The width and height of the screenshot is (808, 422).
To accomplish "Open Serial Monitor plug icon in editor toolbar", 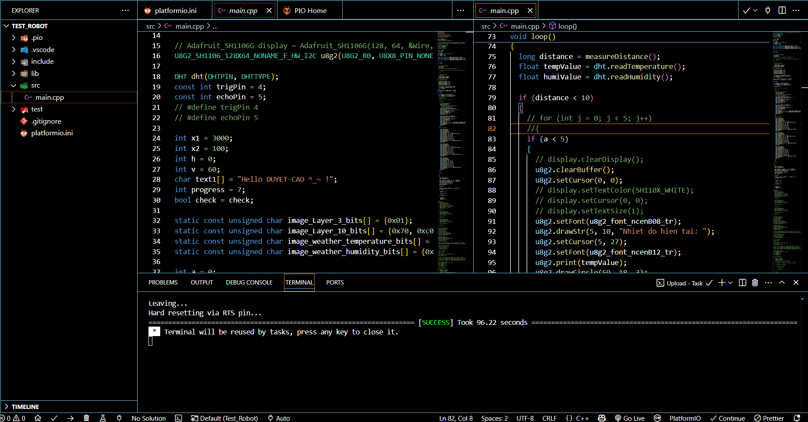I will click(x=768, y=10).
